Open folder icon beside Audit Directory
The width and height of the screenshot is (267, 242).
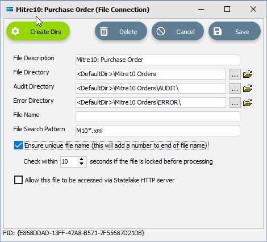click(248, 88)
